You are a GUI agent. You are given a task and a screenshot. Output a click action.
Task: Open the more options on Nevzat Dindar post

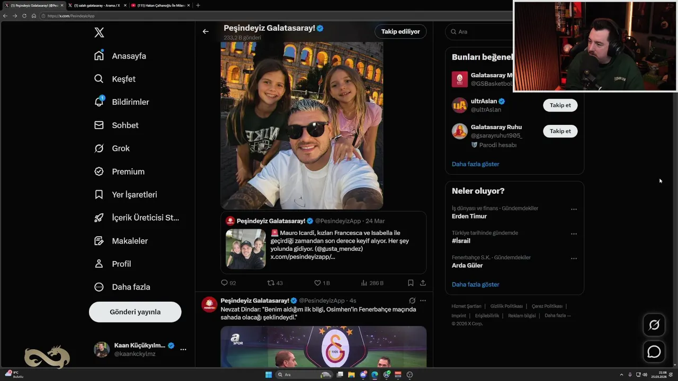pyautogui.click(x=423, y=301)
